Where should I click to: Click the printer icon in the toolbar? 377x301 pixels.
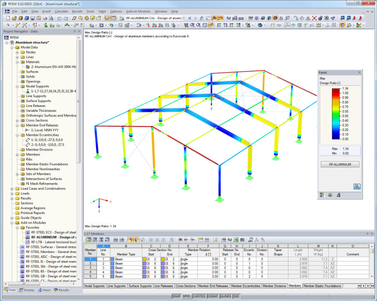tap(44, 18)
